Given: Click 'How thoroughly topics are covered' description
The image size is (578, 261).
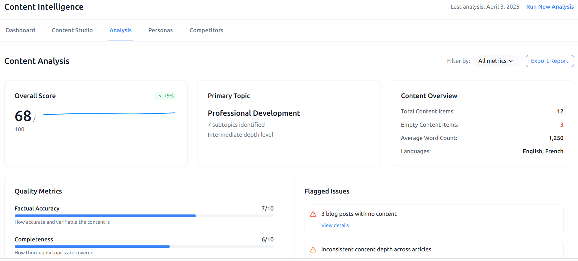Looking at the screenshot, I should coord(54,253).
